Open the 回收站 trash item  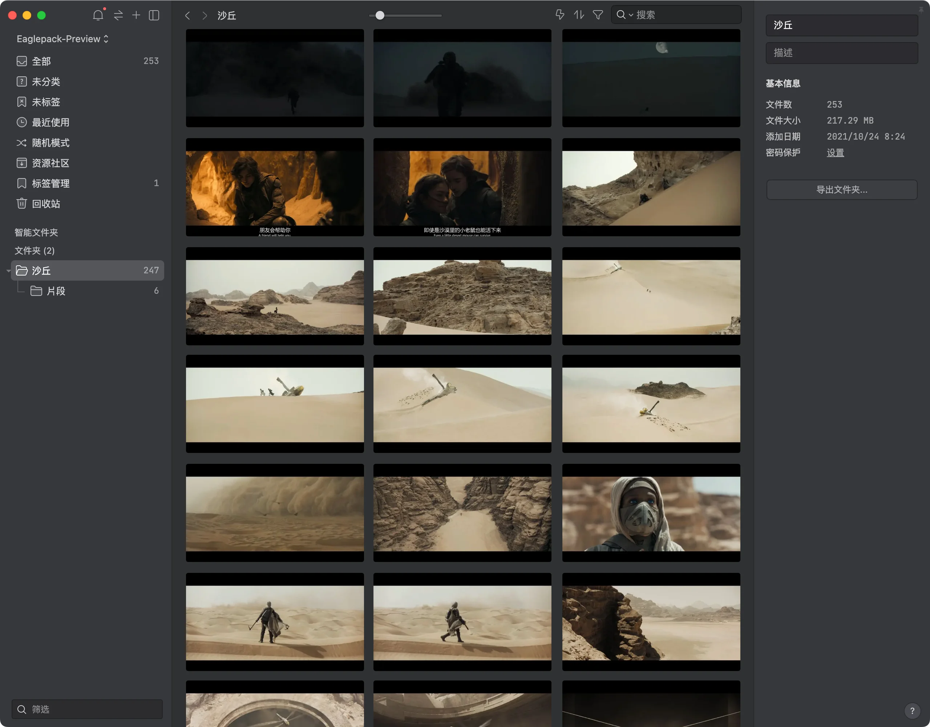tap(45, 204)
